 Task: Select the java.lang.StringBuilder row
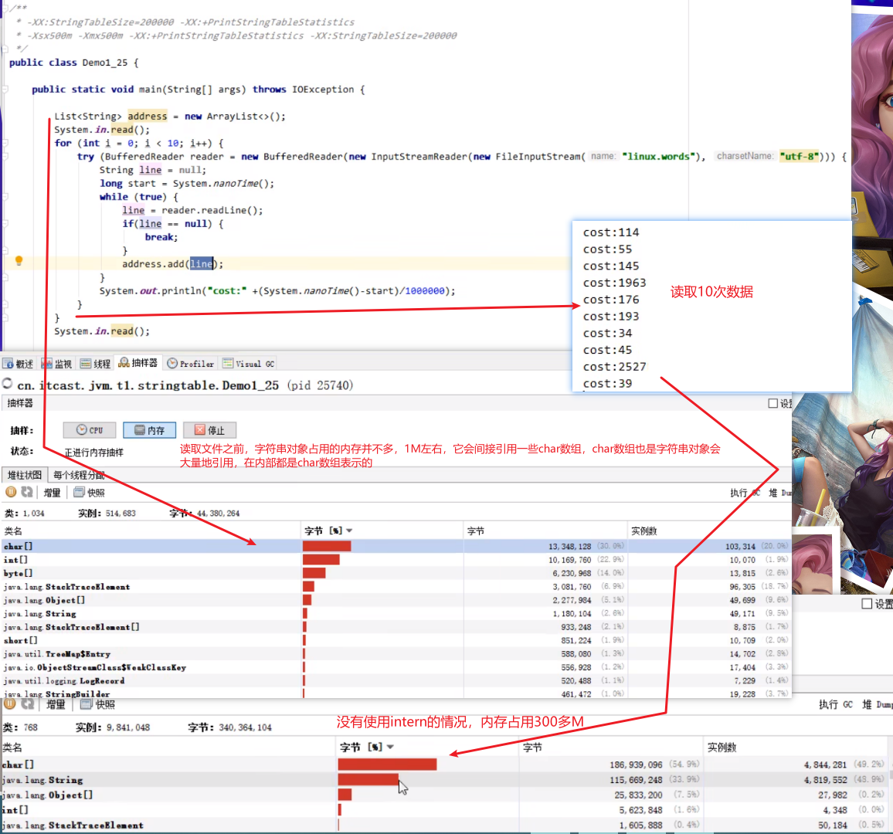pos(396,693)
